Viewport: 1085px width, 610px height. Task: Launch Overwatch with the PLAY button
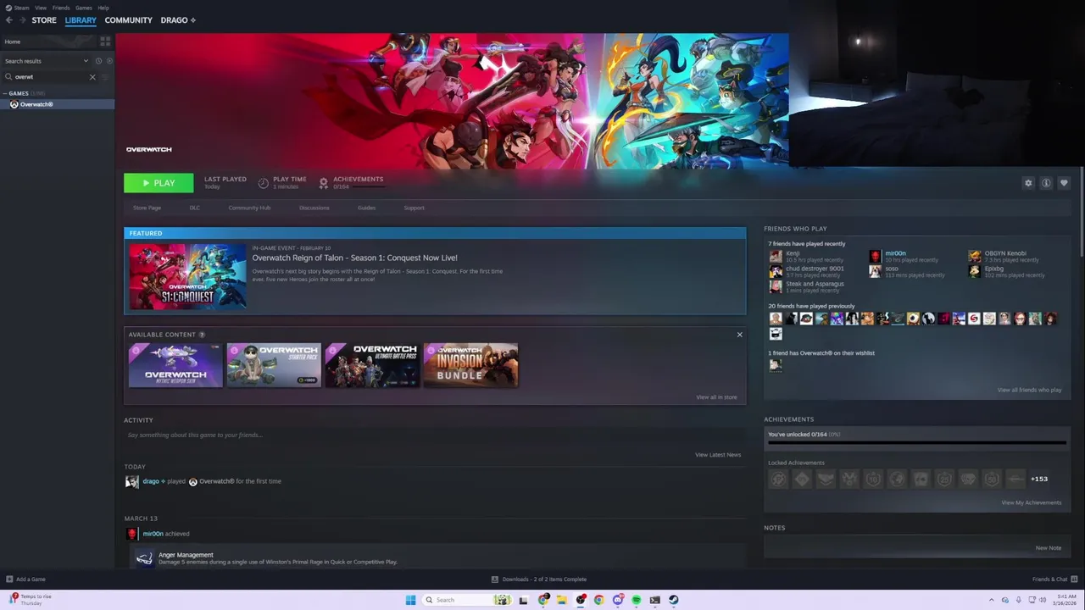159,183
